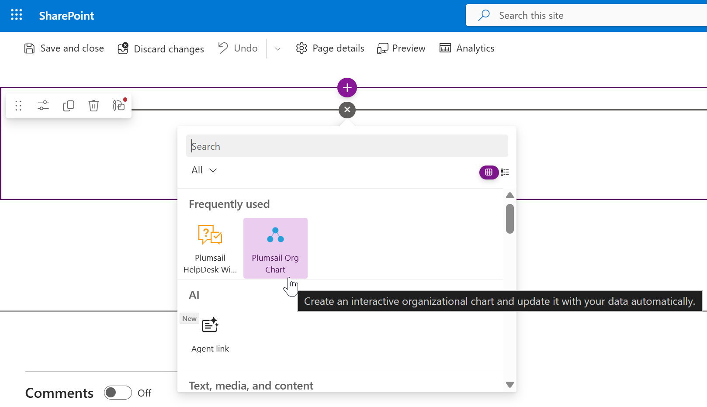707x407 pixels.
Task: Expand the All category filter dropdown
Action: tap(204, 170)
